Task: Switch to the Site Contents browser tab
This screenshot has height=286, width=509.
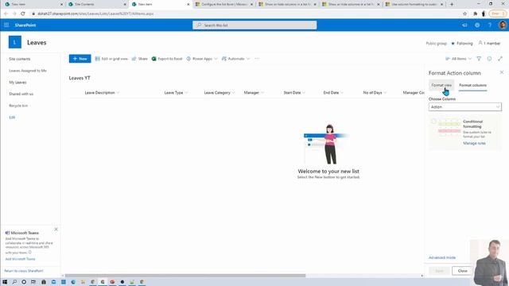Action: pos(97,5)
